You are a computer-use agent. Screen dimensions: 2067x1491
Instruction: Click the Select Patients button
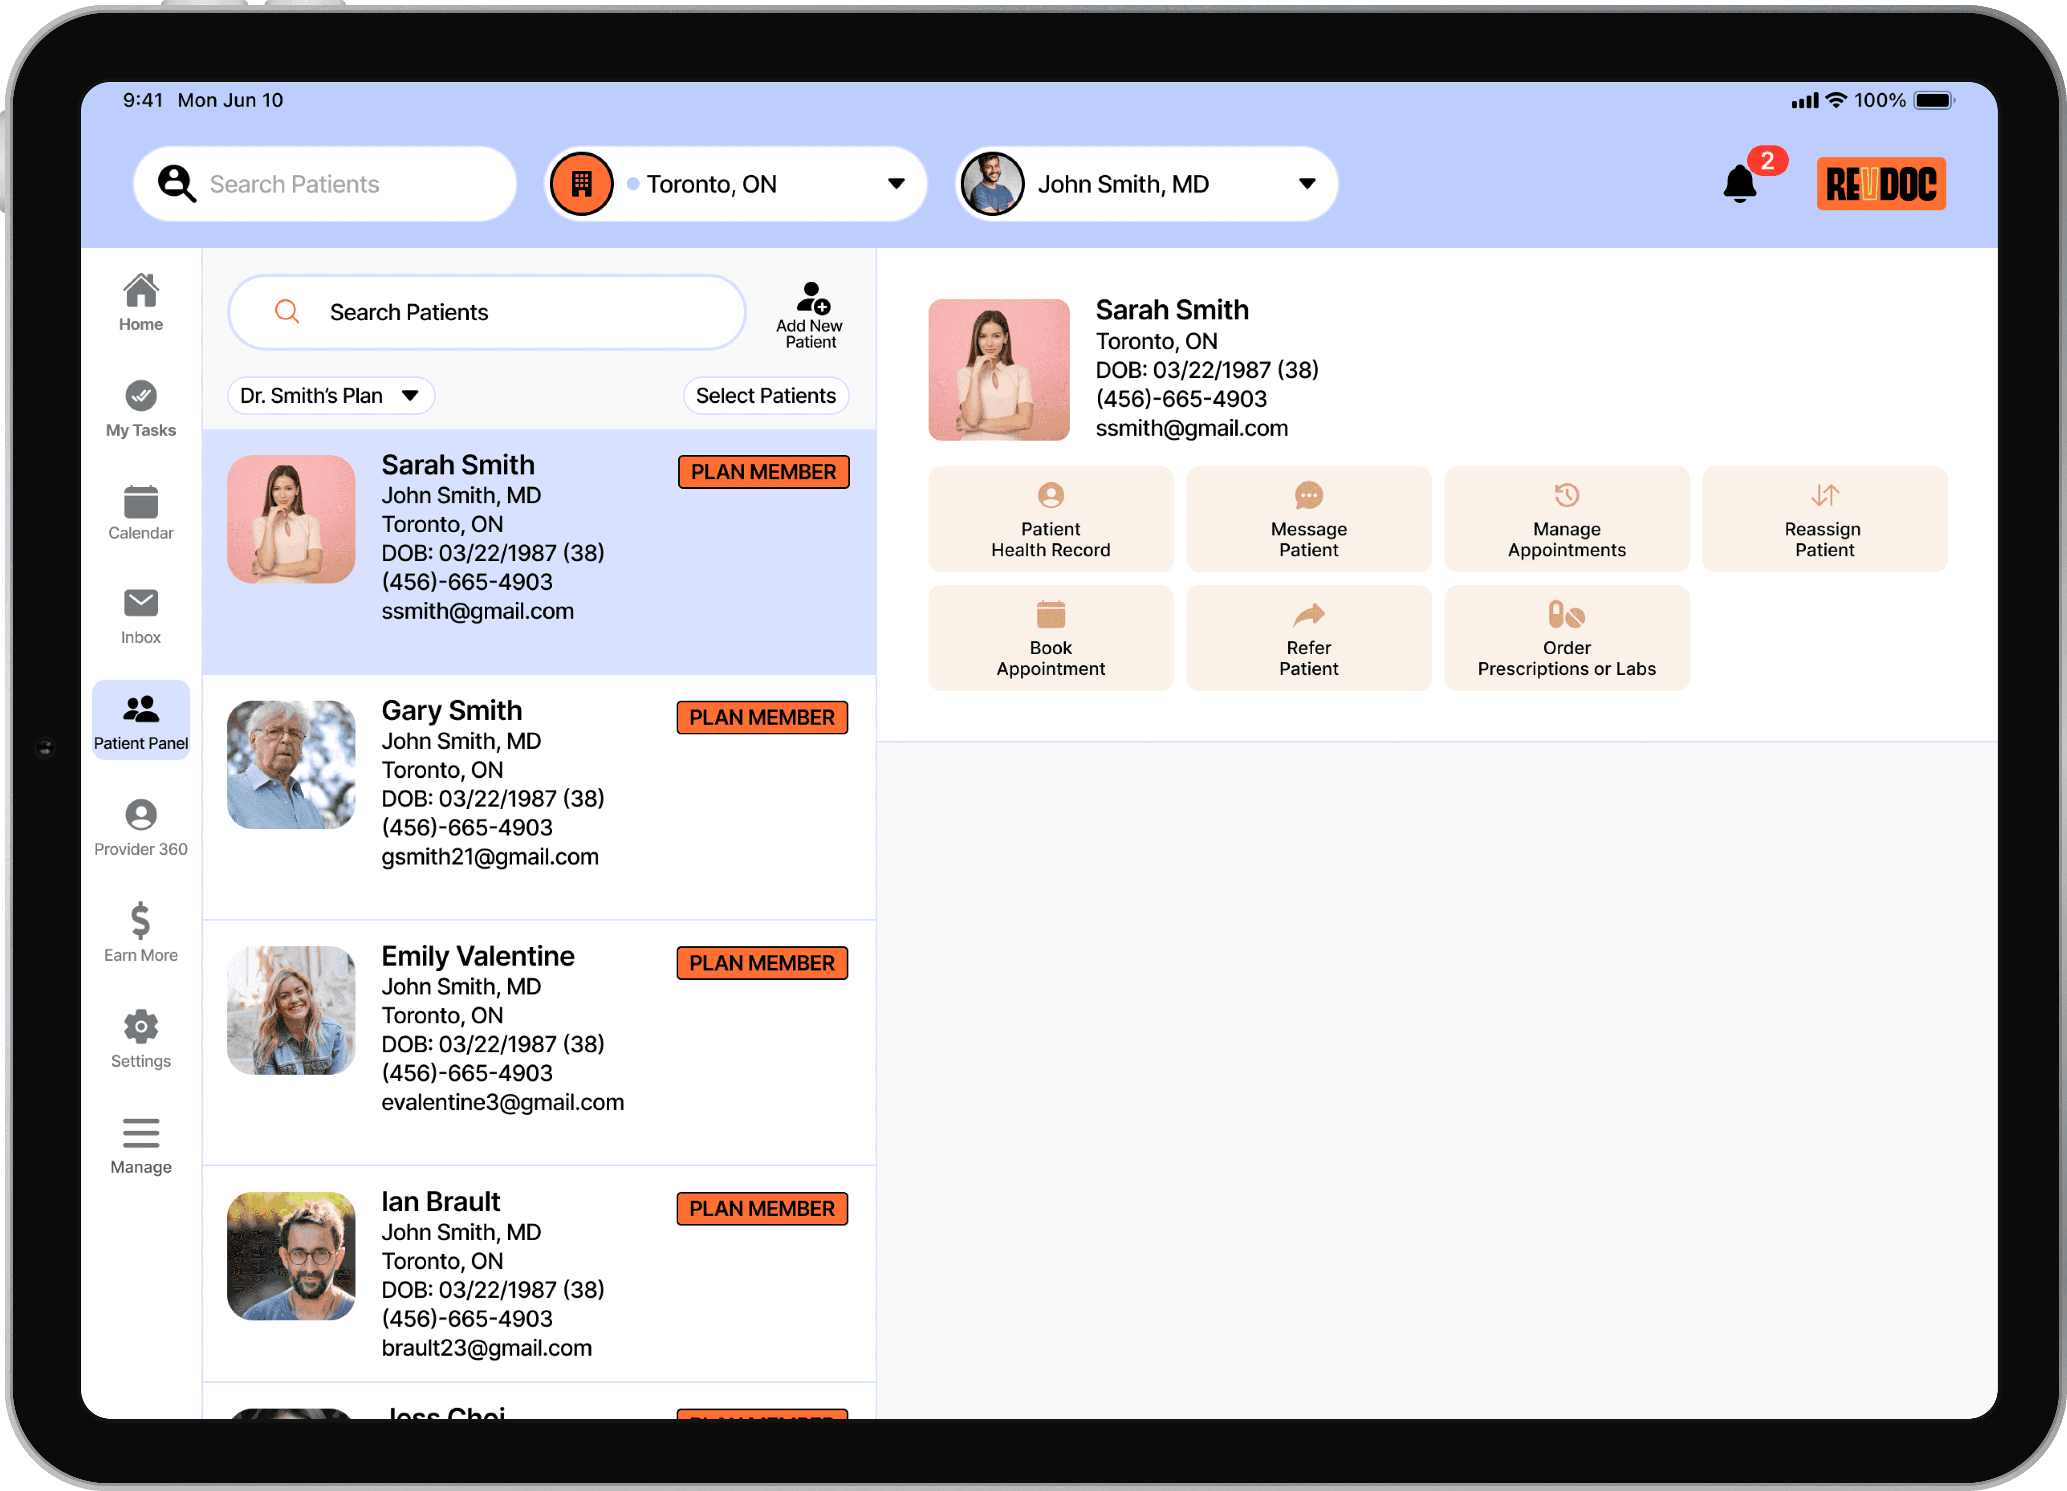[765, 395]
